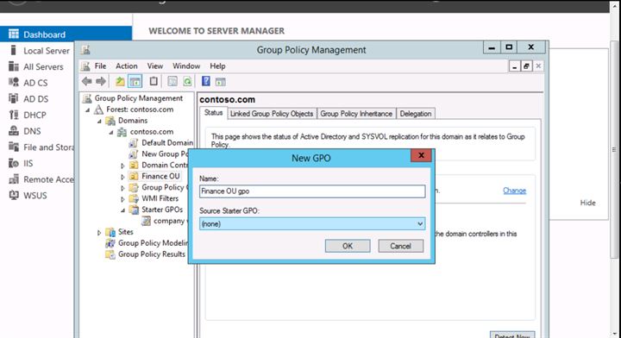Collapse the Forest: contoso.com node
This screenshot has height=338, width=621.
tap(87, 110)
